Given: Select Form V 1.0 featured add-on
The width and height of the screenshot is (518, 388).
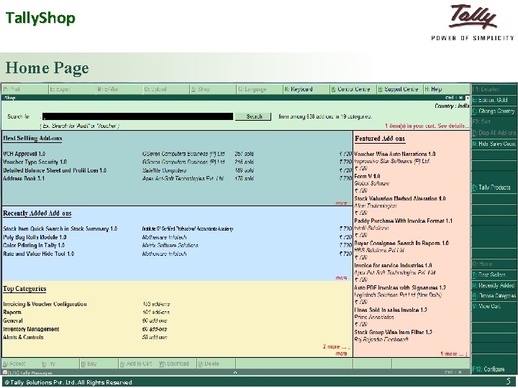Looking at the screenshot, I should (x=367, y=176).
